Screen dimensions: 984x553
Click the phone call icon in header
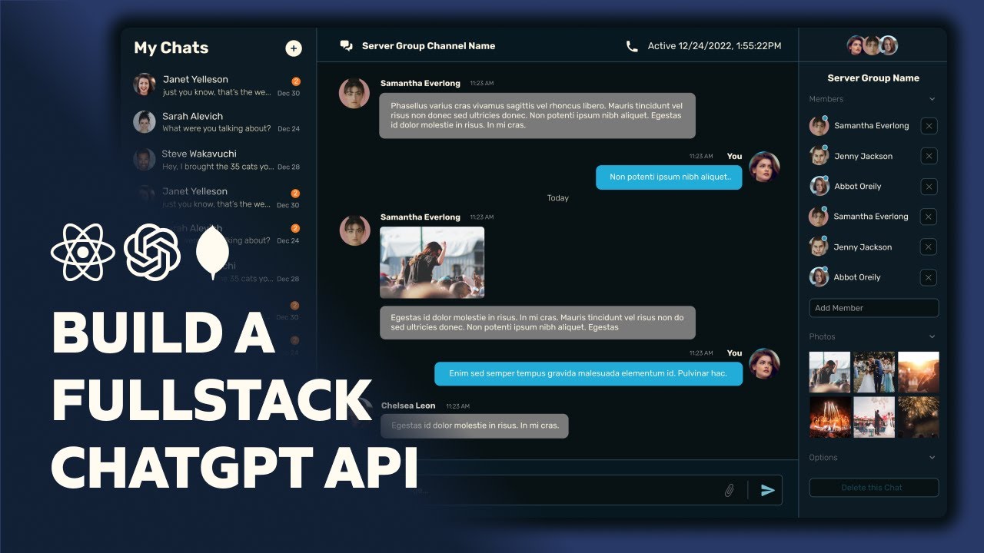pyautogui.click(x=632, y=46)
